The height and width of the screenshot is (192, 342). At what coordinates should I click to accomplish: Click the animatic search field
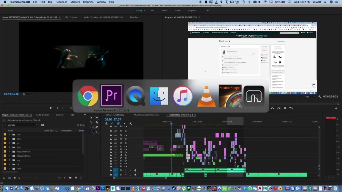[x=20, y=125]
